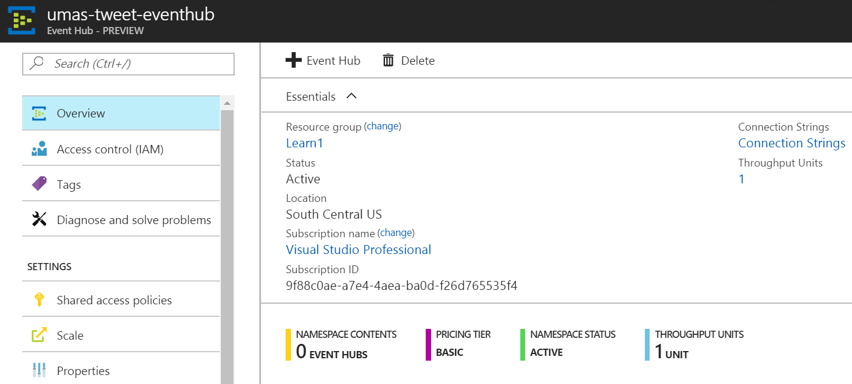Click the purple Tags icon
Image resolution: width=852 pixels, height=384 pixels.
(39, 184)
